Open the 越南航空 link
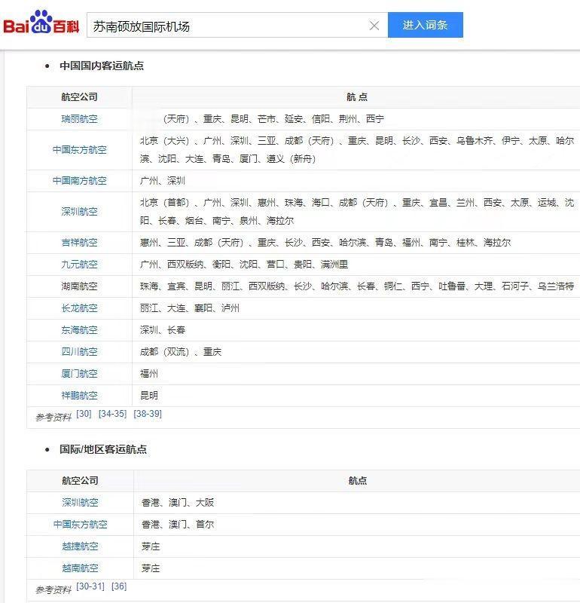 [x=80, y=568]
